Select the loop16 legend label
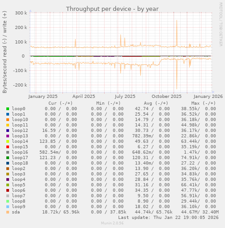 pyautogui.click(x=20, y=152)
